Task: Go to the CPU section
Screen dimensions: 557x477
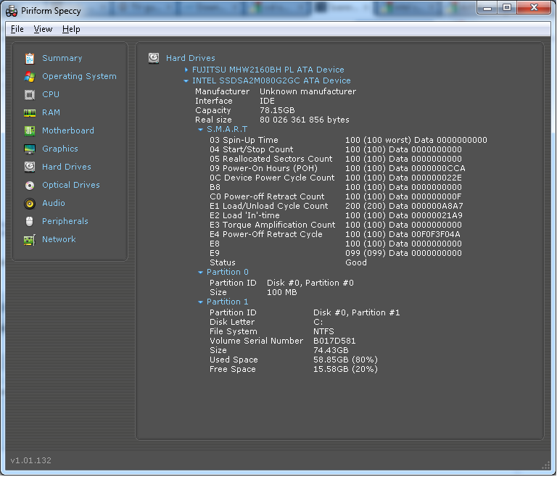Action: click(x=51, y=94)
